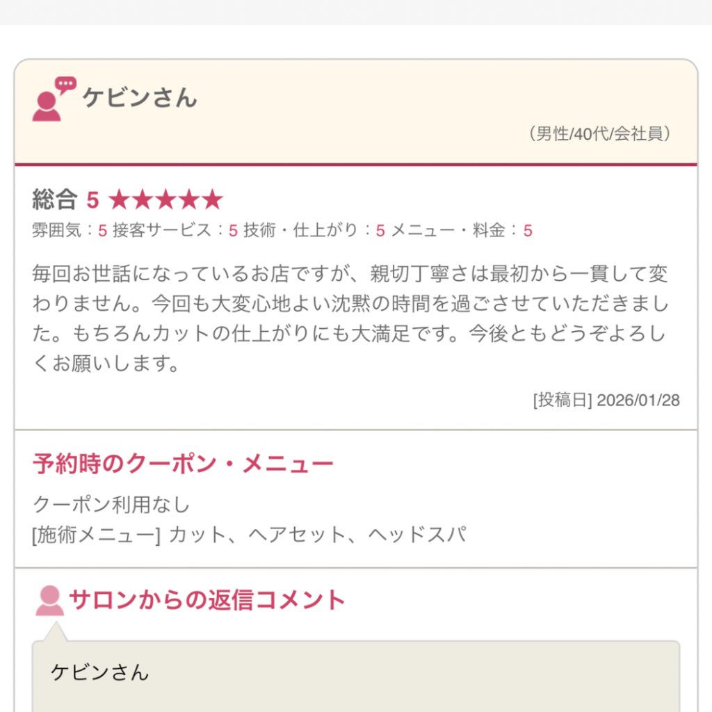712x712 pixels.
Task: Click the red divider under the reviewer header
Action: [355, 165]
